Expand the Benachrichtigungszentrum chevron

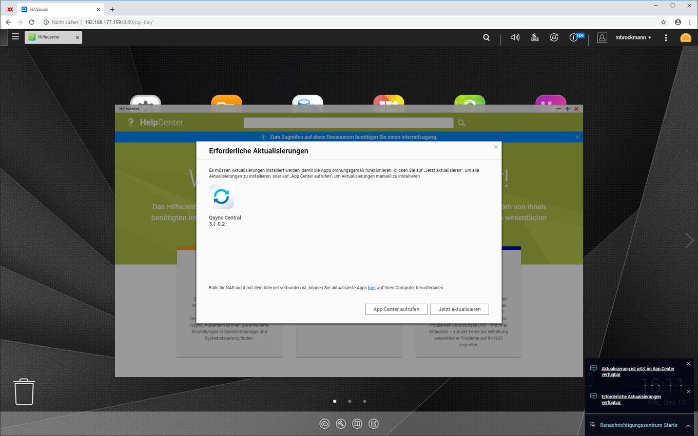tap(688, 426)
